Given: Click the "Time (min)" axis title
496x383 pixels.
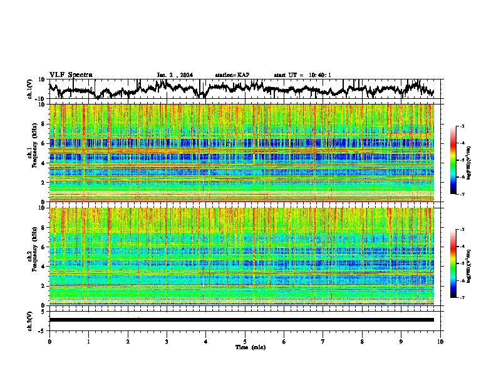Looking at the screenshot, I should coord(251,347).
